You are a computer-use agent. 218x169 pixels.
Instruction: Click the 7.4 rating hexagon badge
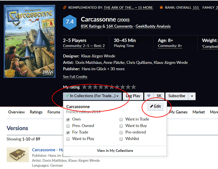pos(70,22)
